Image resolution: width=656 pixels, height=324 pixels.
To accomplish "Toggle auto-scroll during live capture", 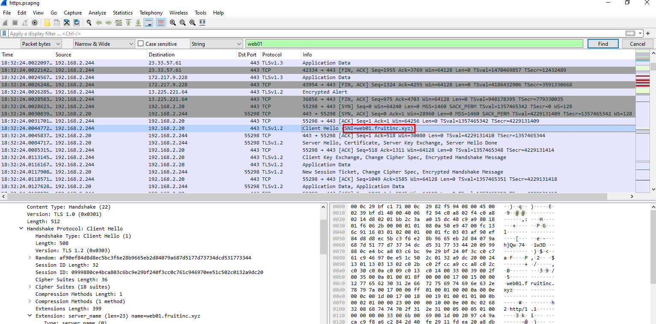I will click(x=148, y=23).
